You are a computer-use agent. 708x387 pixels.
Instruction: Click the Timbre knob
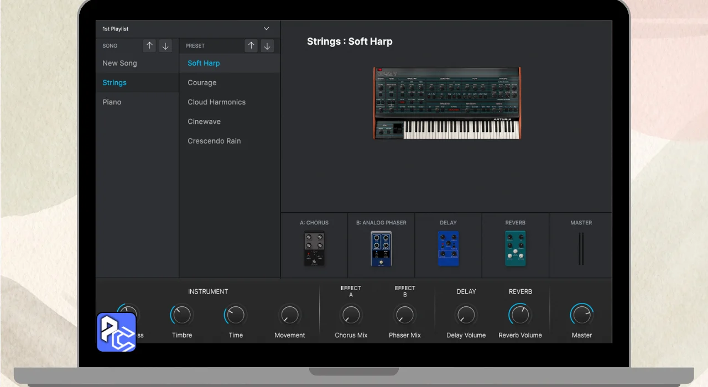click(181, 315)
